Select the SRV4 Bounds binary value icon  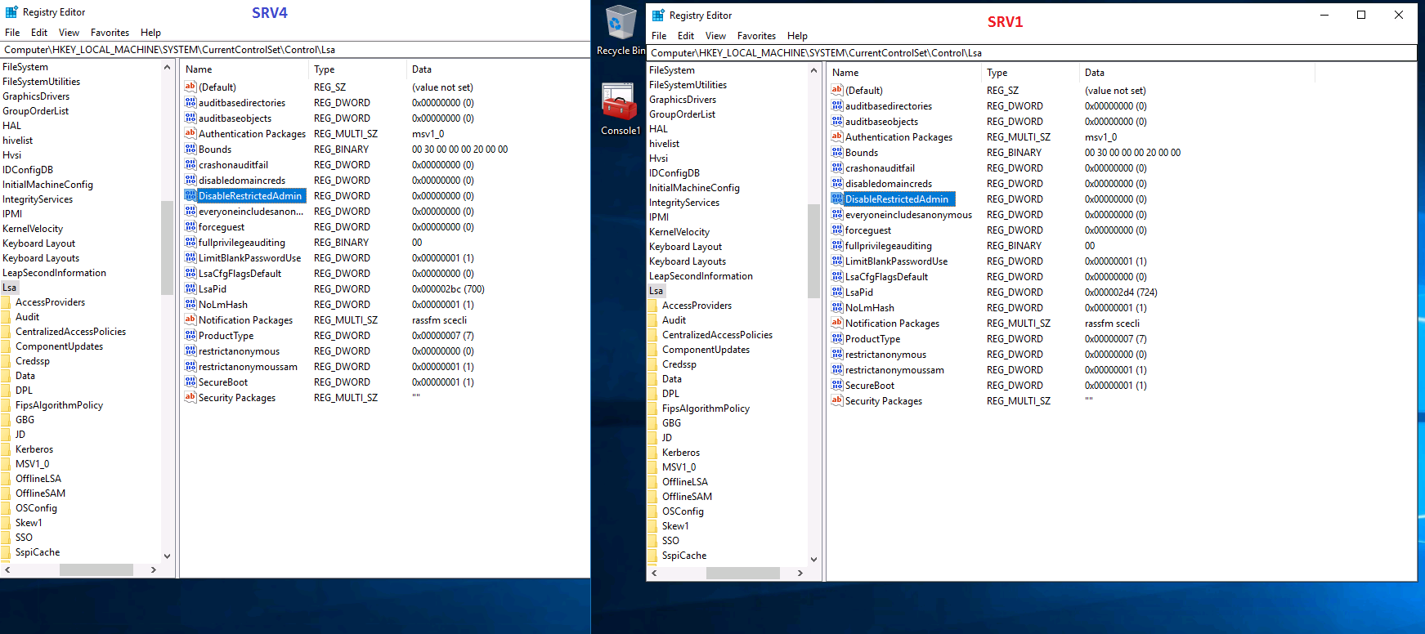tap(190, 149)
